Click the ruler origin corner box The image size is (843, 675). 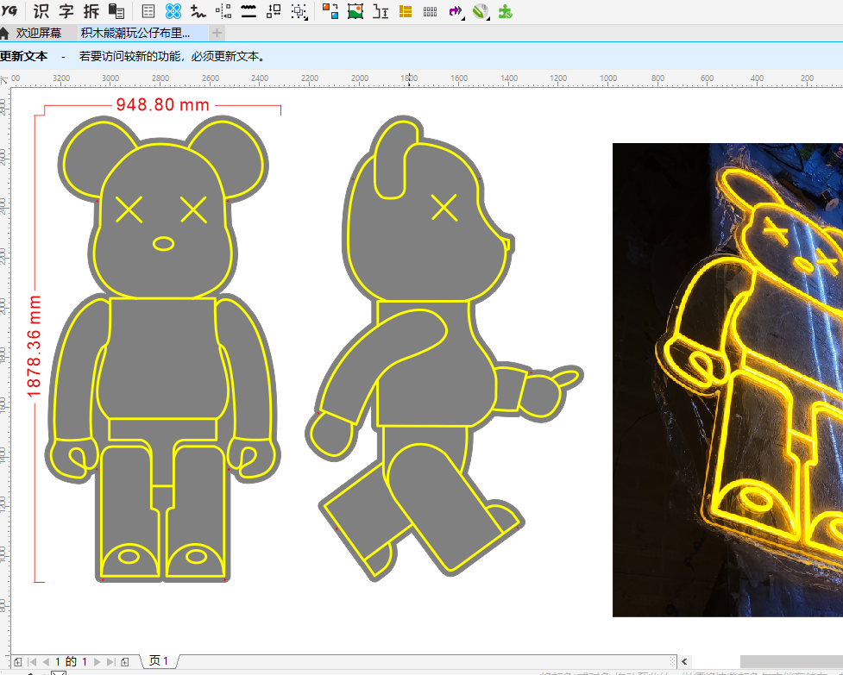click(x=4, y=79)
